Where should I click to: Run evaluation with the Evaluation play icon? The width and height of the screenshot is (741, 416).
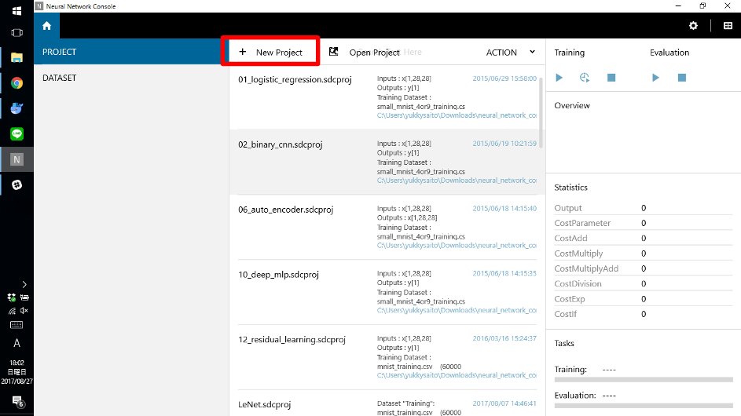coord(655,78)
